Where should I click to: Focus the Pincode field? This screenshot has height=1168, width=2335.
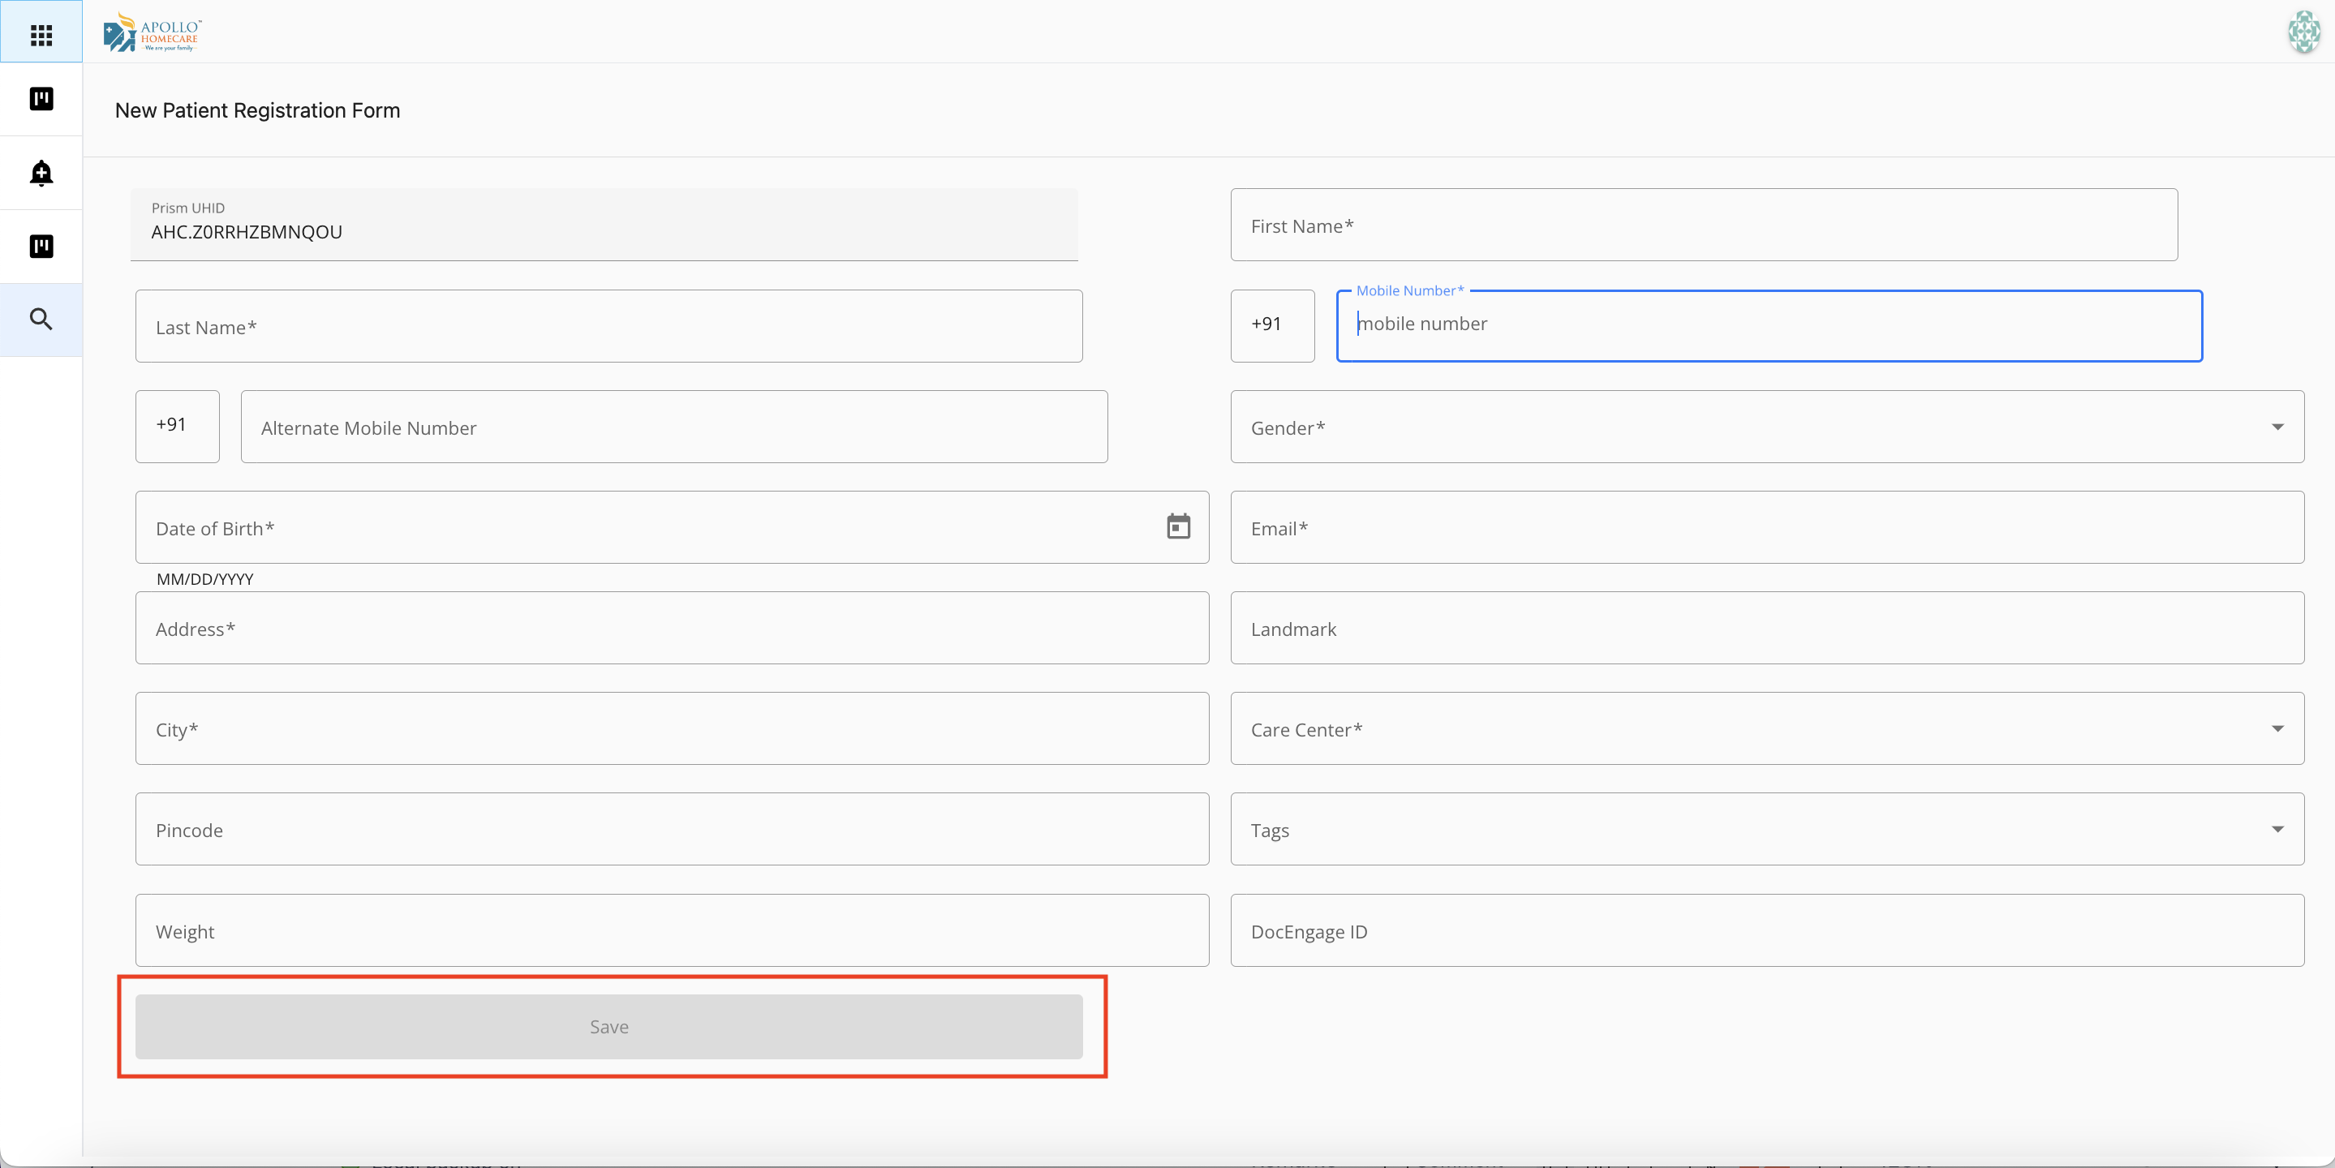tap(671, 829)
